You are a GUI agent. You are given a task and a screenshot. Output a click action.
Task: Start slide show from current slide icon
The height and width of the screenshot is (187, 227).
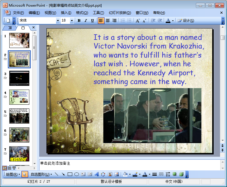coord(14,168)
